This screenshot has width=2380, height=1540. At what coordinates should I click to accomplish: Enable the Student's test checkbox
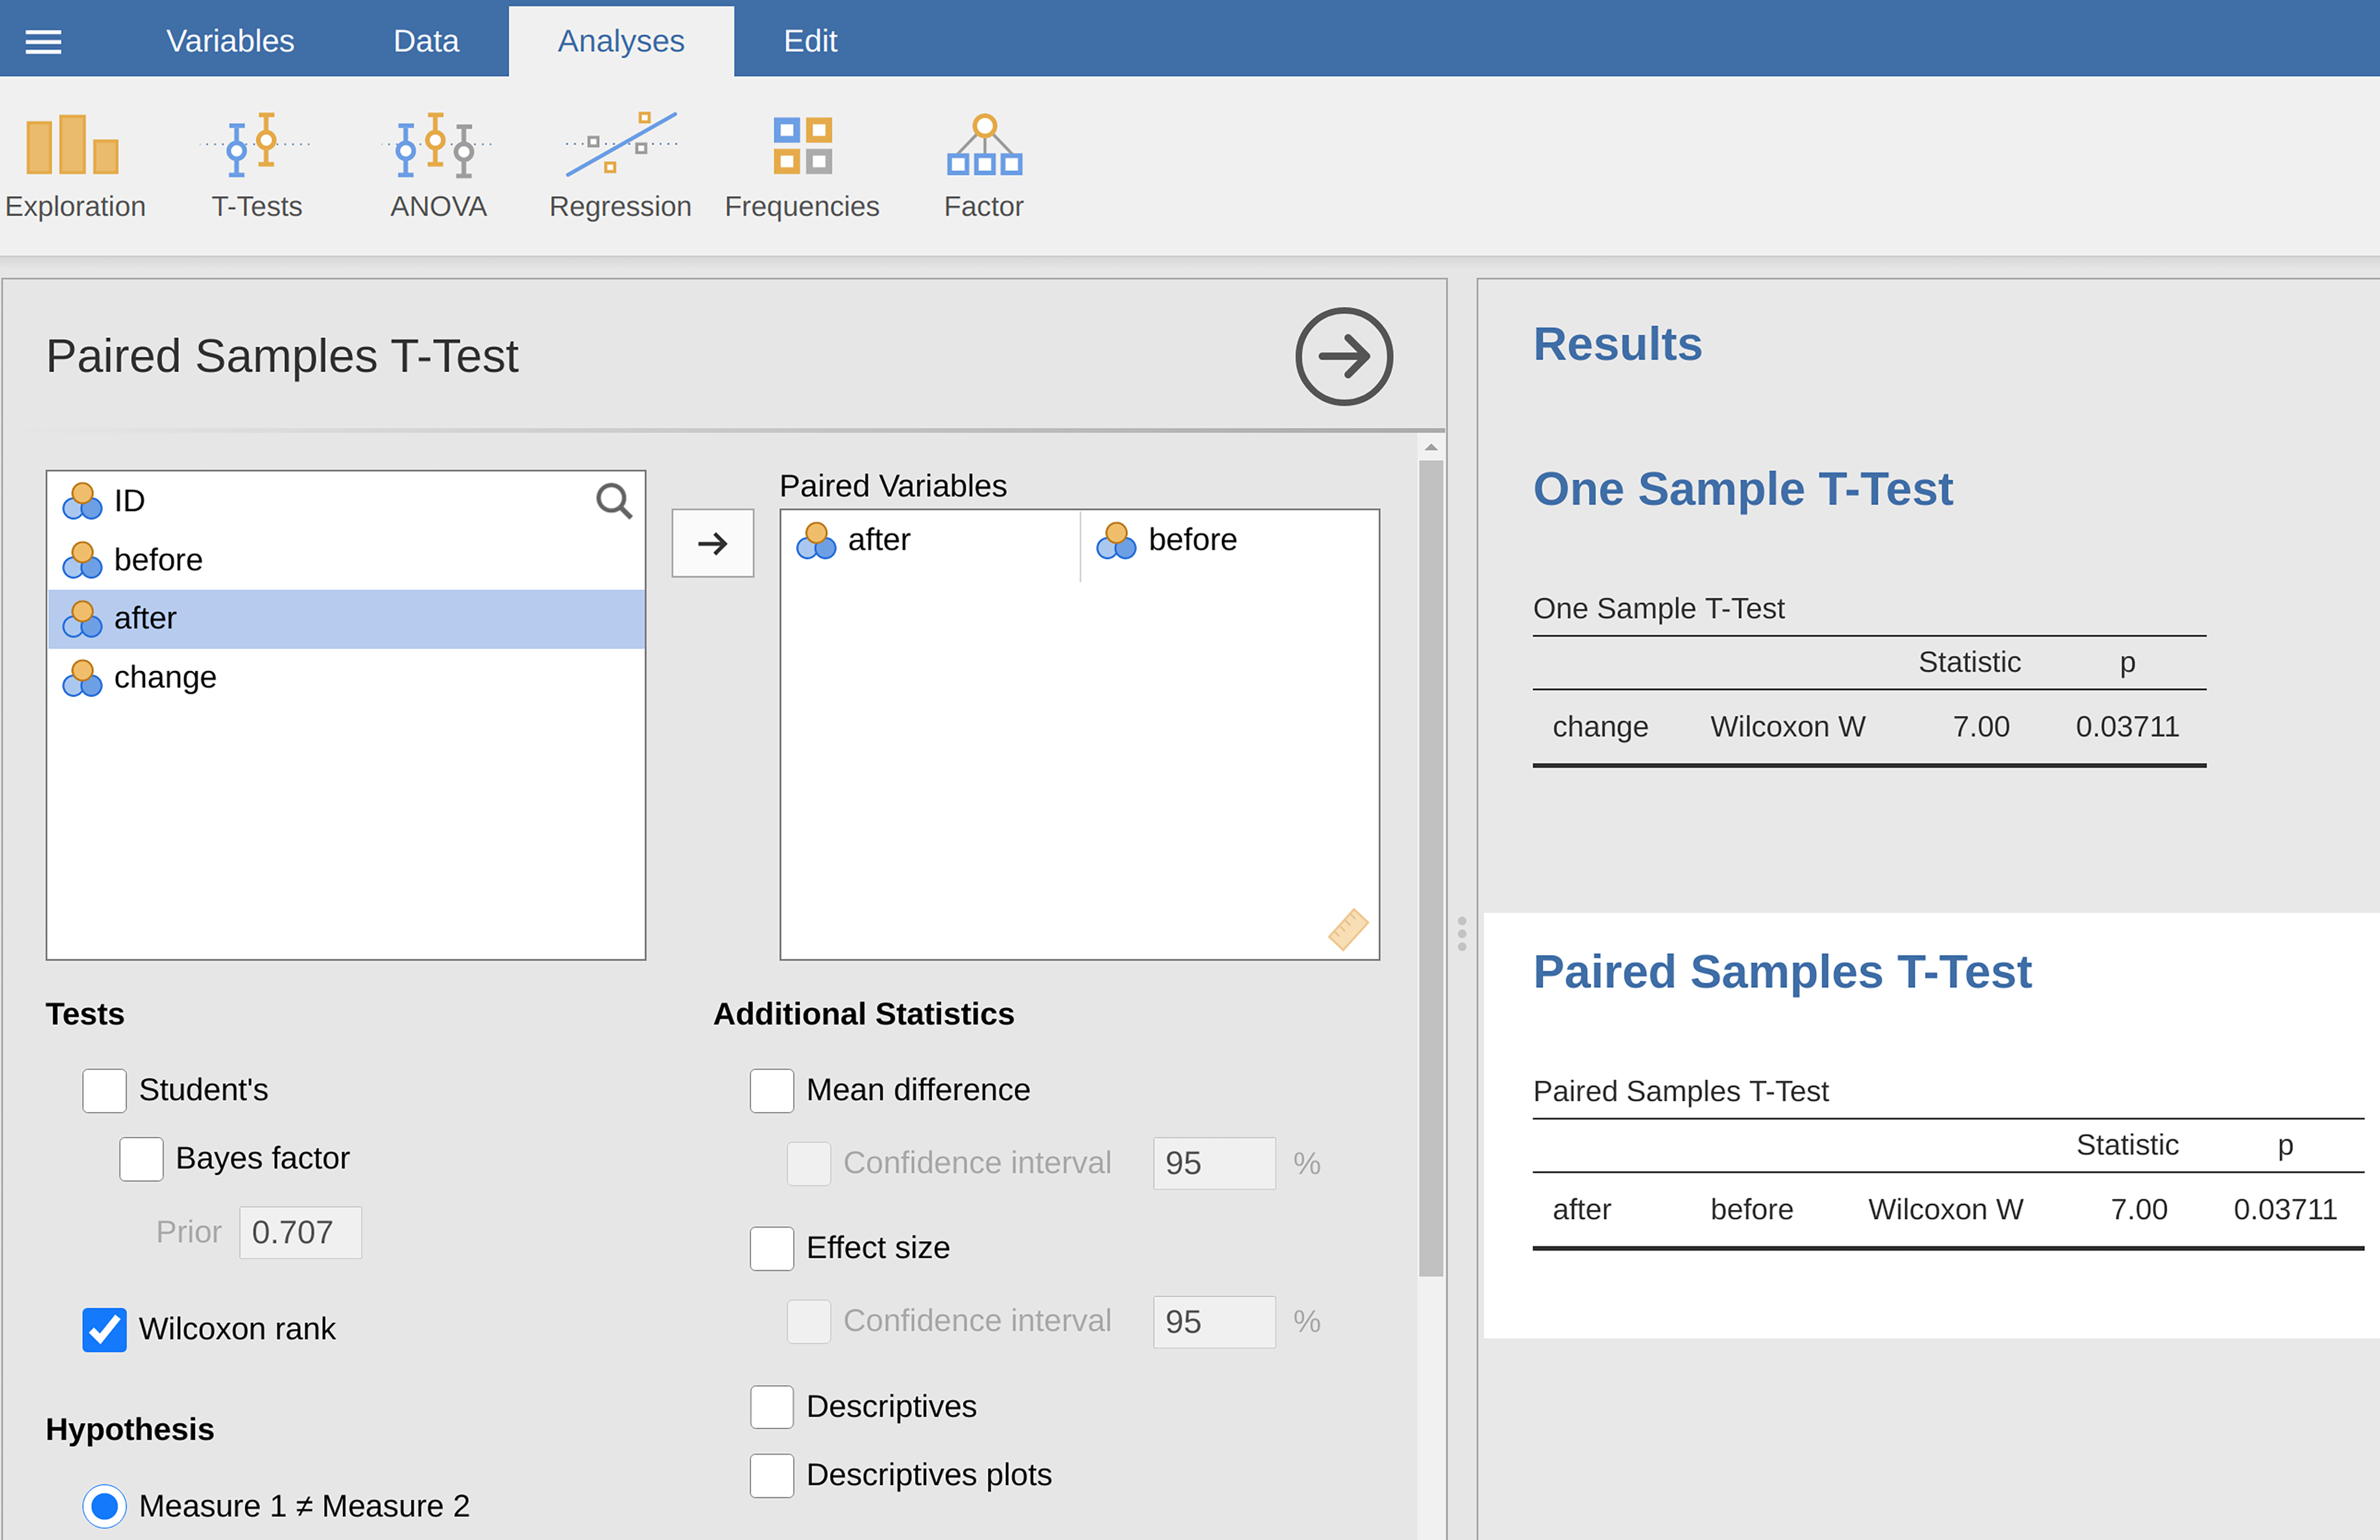click(x=104, y=1090)
